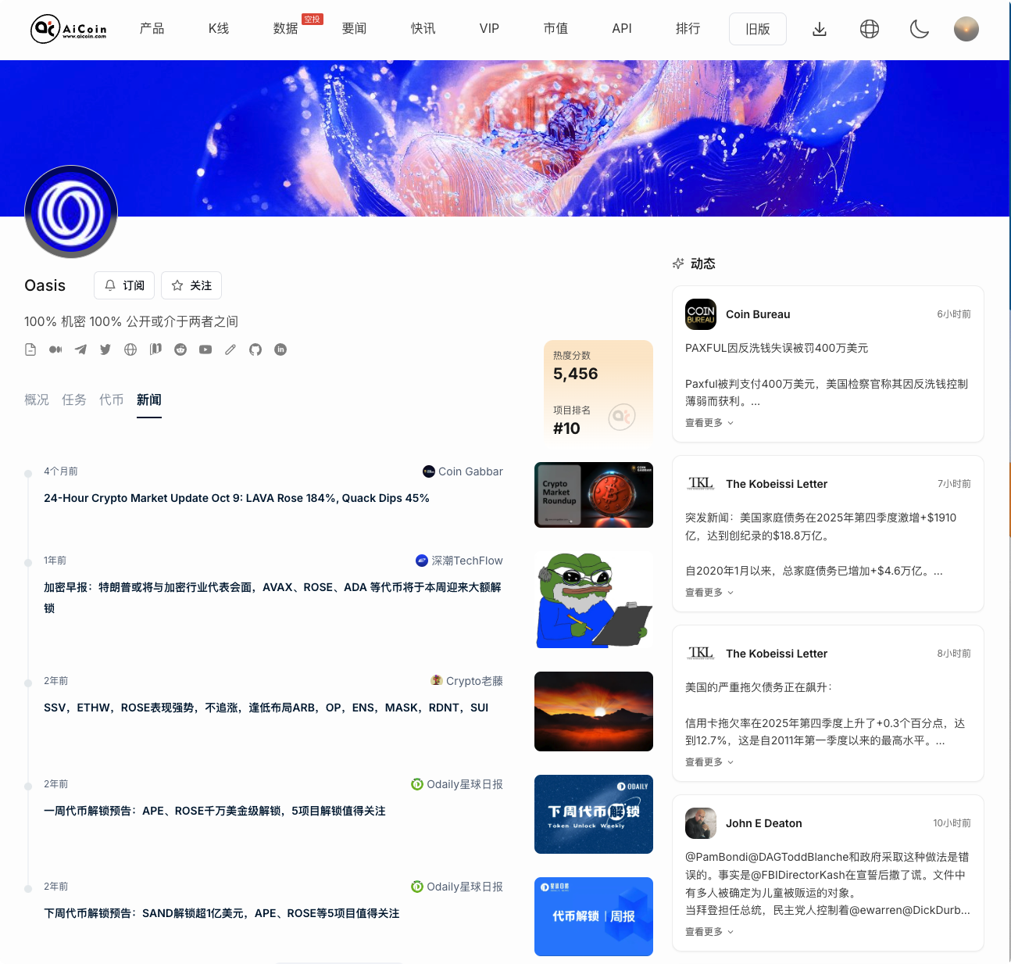This screenshot has width=1011, height=964.
Task: Click the LinkedIn icon for Oasis
Action: click(280, 349)
